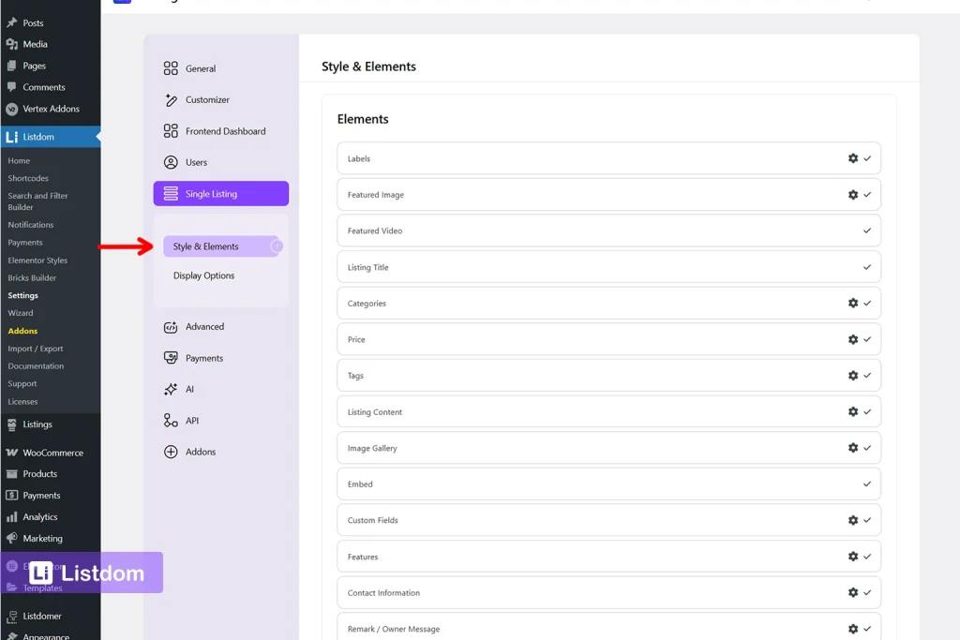Toggle the Embed element checkmark

click(867, 484)
